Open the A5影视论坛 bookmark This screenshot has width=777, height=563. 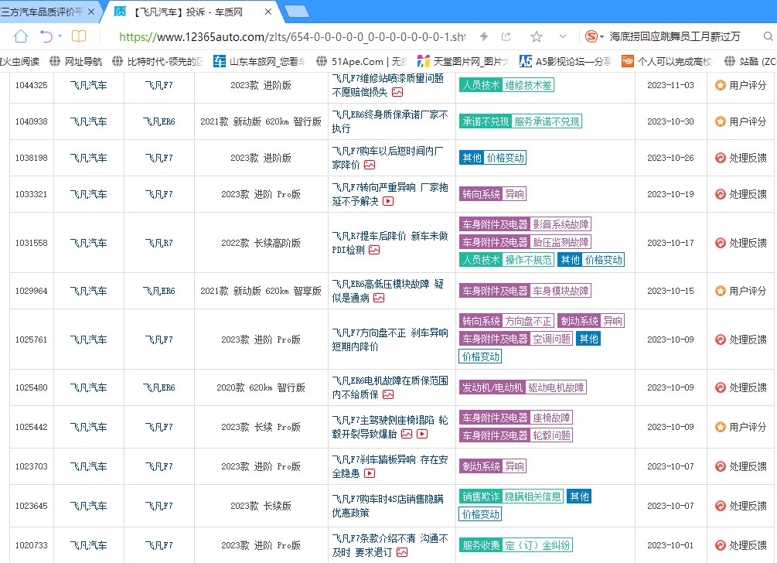pyautogui.click(x=565, y=61)
